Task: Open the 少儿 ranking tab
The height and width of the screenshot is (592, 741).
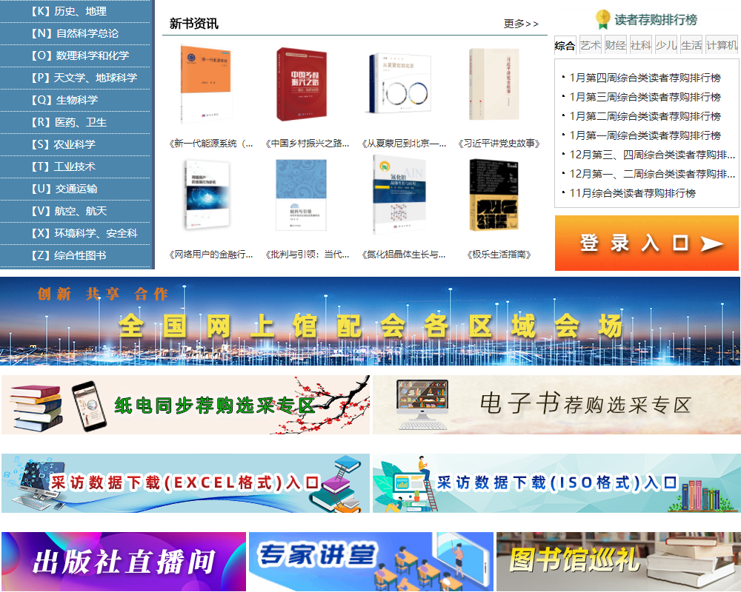Action: click(666, 45)
